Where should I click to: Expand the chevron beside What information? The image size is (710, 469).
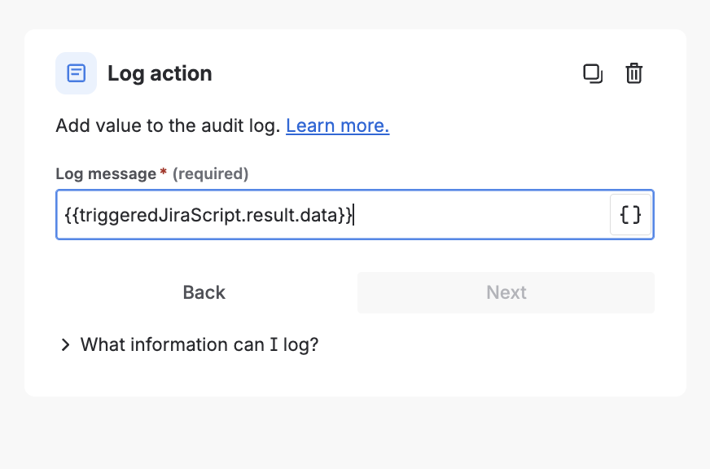(65, 345)
